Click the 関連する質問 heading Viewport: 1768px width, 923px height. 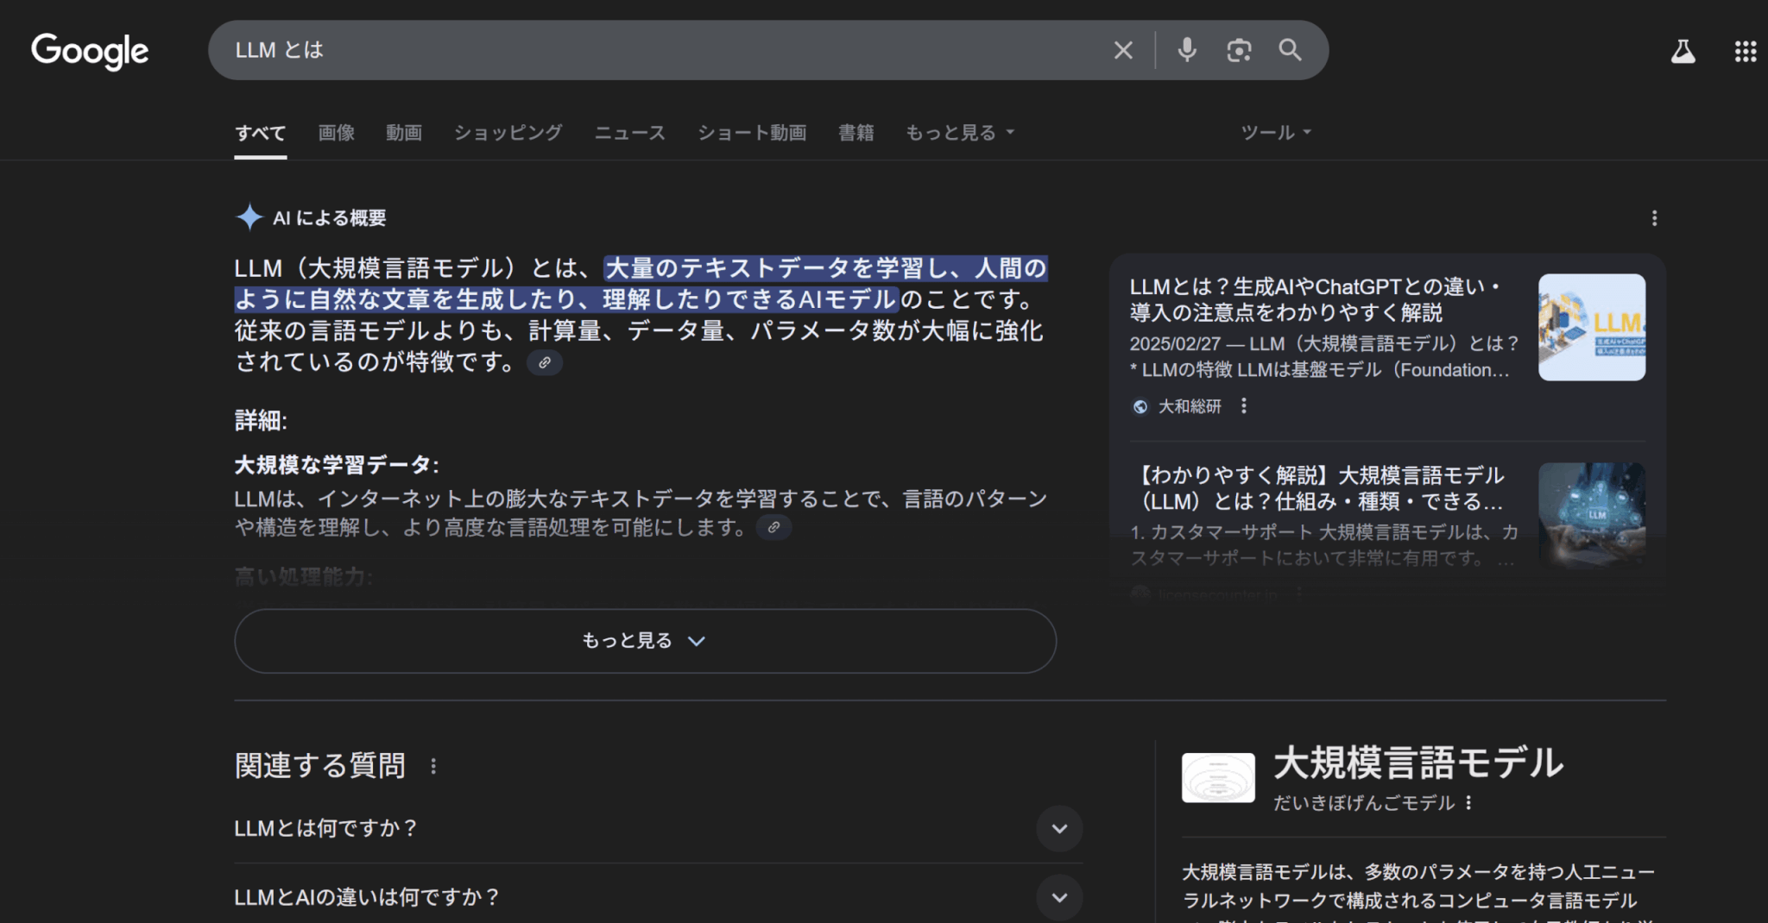tap(320, 766)
